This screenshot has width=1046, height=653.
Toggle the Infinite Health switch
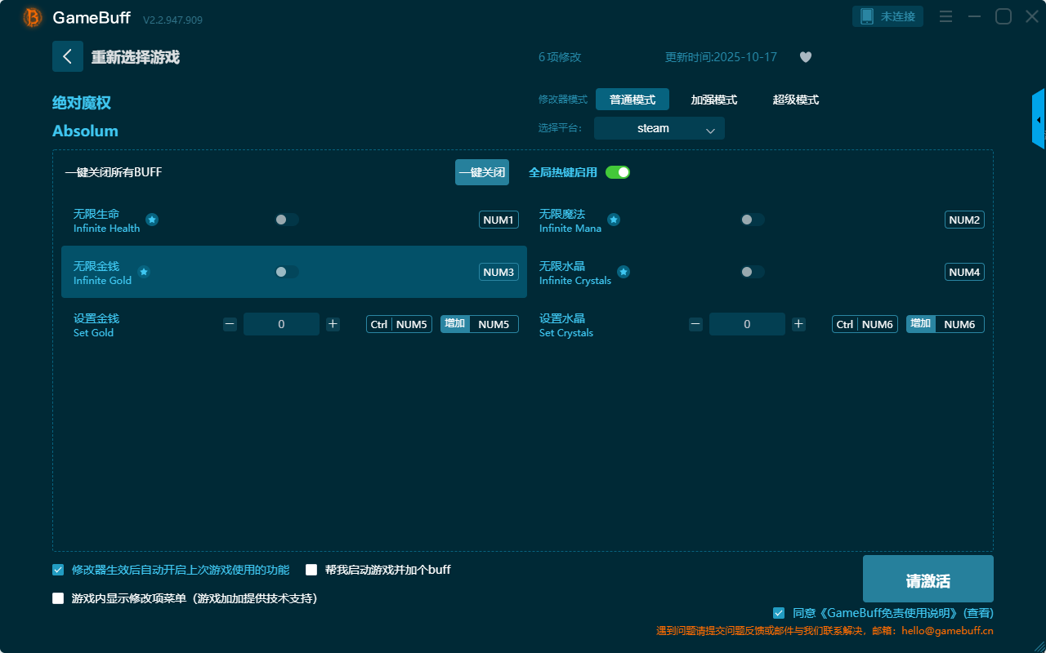click(x=287, y=220)
